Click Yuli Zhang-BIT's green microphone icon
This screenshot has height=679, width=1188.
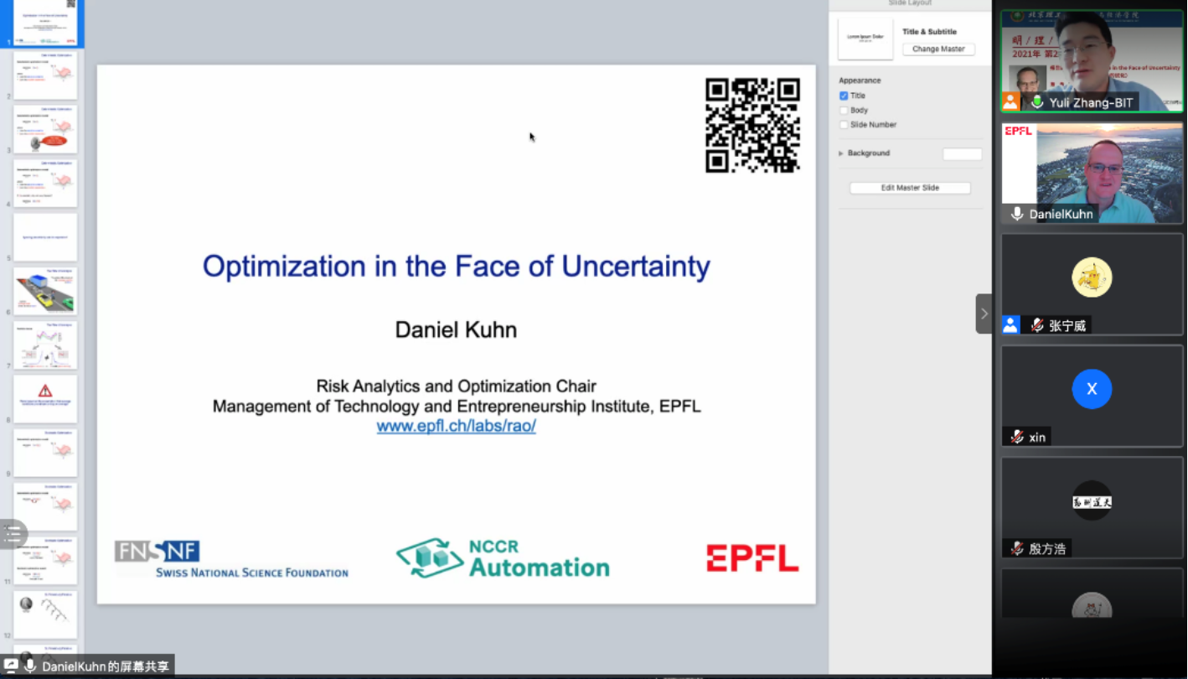pos(1037,102)
